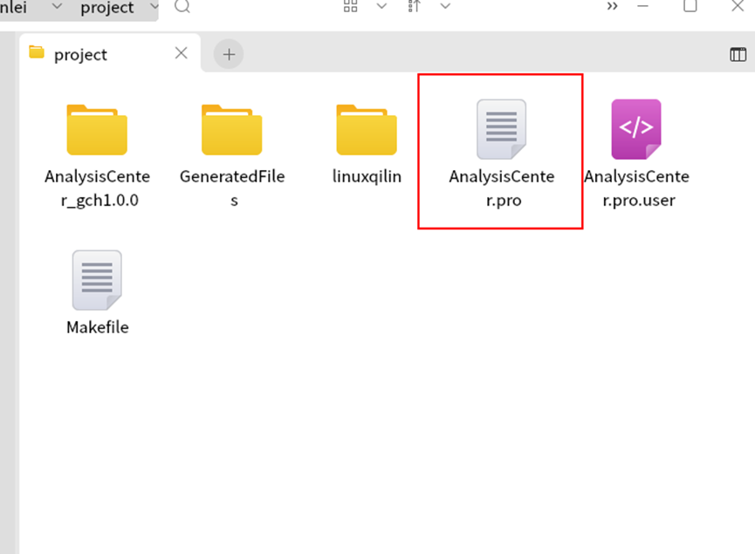
Task: Switch view mode using grid icon
Action: pos(351,6)
